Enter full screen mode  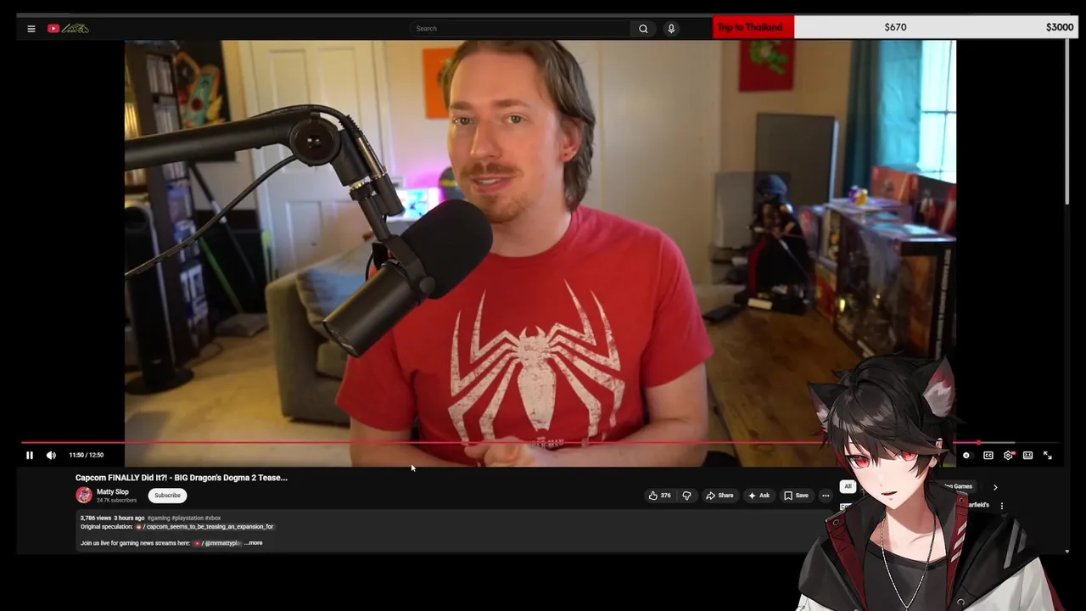1048,456
